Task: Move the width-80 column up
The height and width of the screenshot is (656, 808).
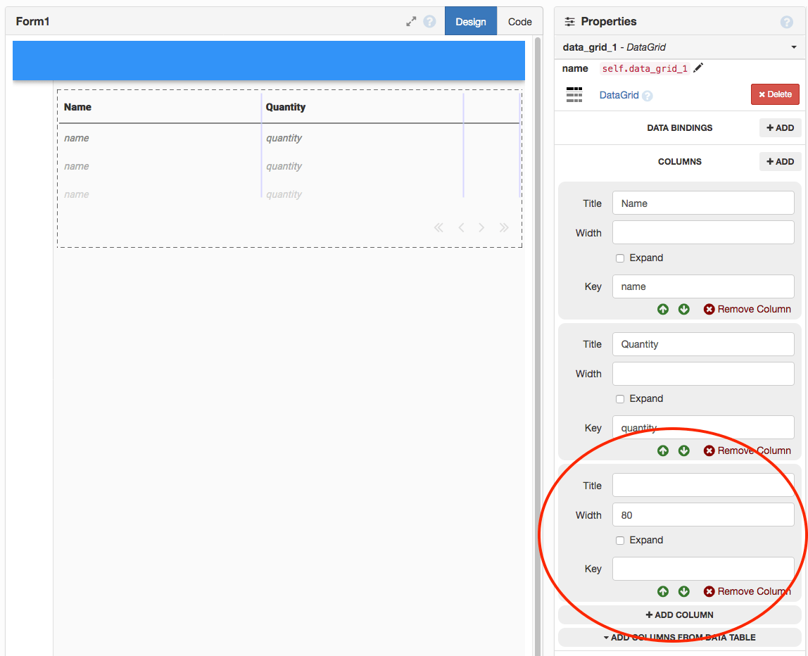Action: coord(663,591)
